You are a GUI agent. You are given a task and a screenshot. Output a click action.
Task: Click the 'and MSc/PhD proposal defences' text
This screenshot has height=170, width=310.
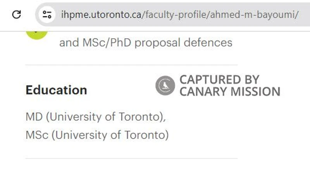[x=146, y=43]
